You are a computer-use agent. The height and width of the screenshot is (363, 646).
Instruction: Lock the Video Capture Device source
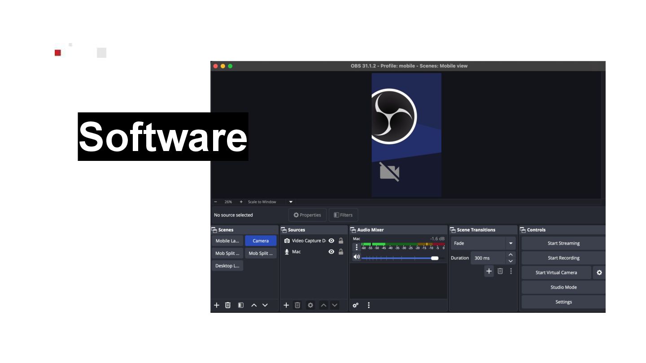coord(341,241)
